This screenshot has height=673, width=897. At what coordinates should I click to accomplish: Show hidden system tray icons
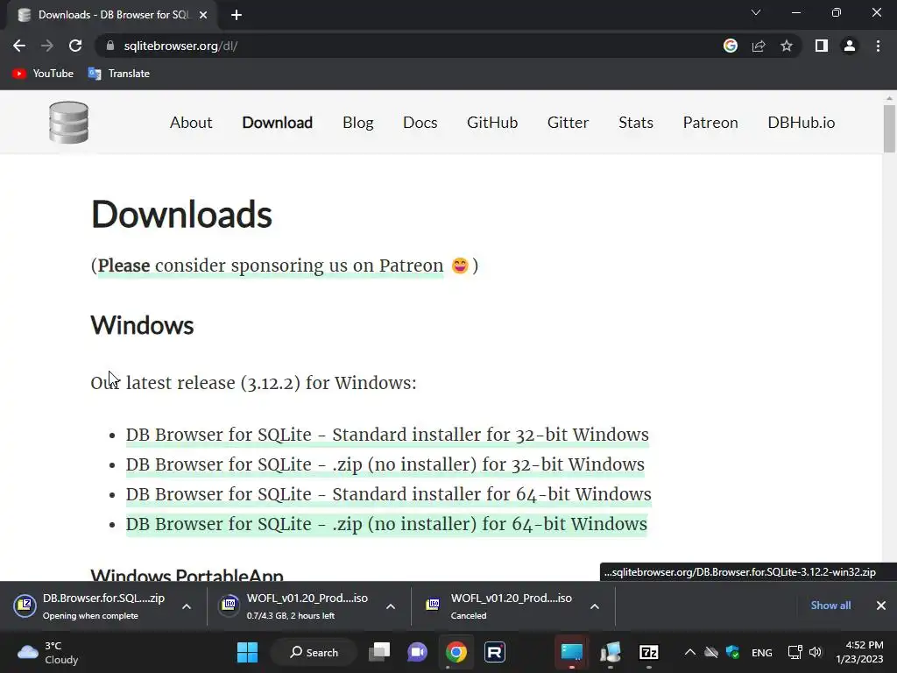pos(690,652)
